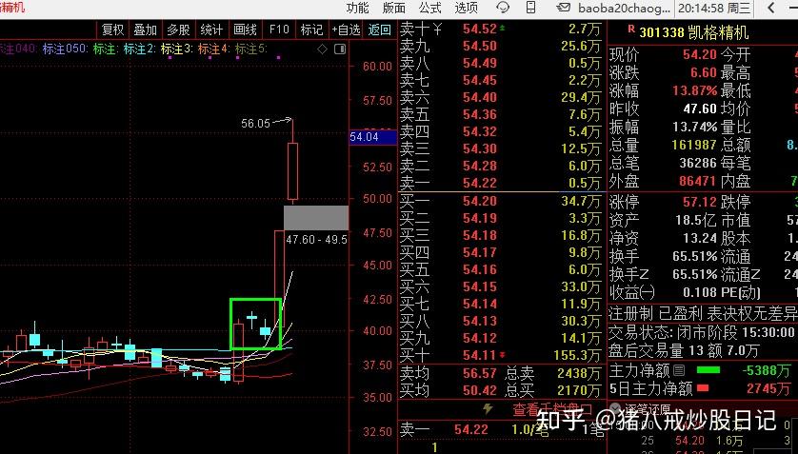The width and height of the screenshot is (798, 454).
Task: Click the 56.05 high price label
Action: pos(255,123)
